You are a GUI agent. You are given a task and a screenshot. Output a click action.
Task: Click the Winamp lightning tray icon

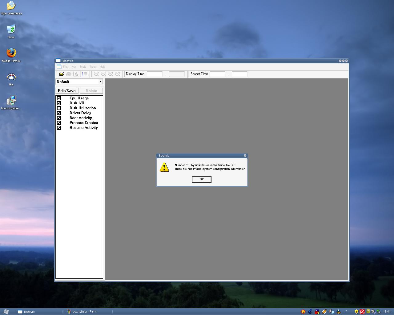[324, 312]
